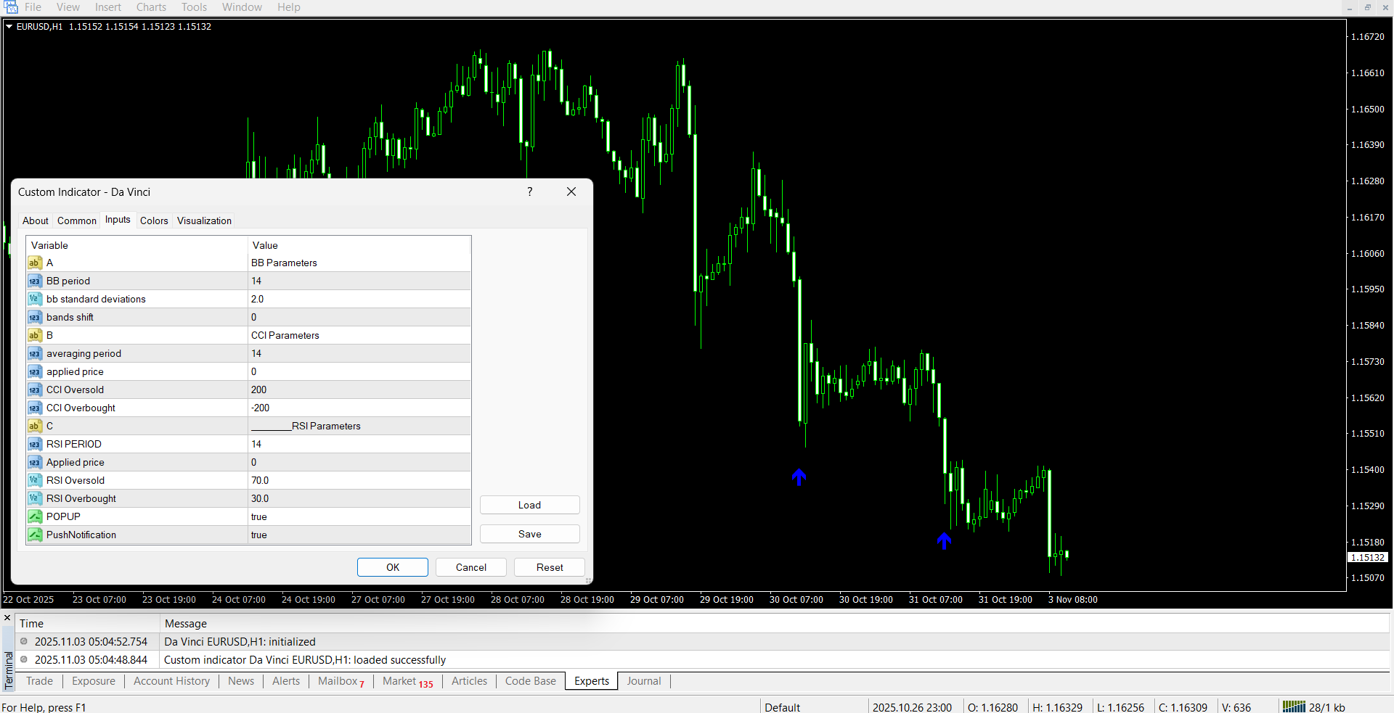Screen dimensions: 1394x713
Task: Click the Message column header
Action: click(186, 623)
